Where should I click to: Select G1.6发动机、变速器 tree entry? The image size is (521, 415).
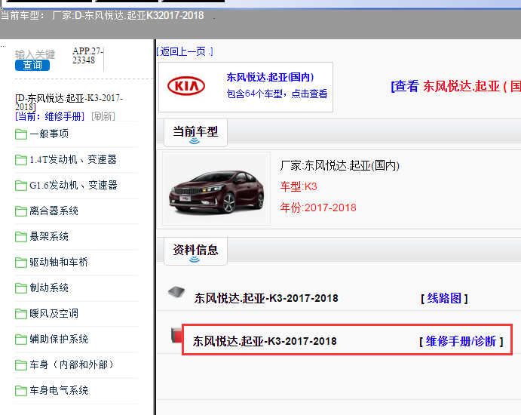tap(73, 185)
